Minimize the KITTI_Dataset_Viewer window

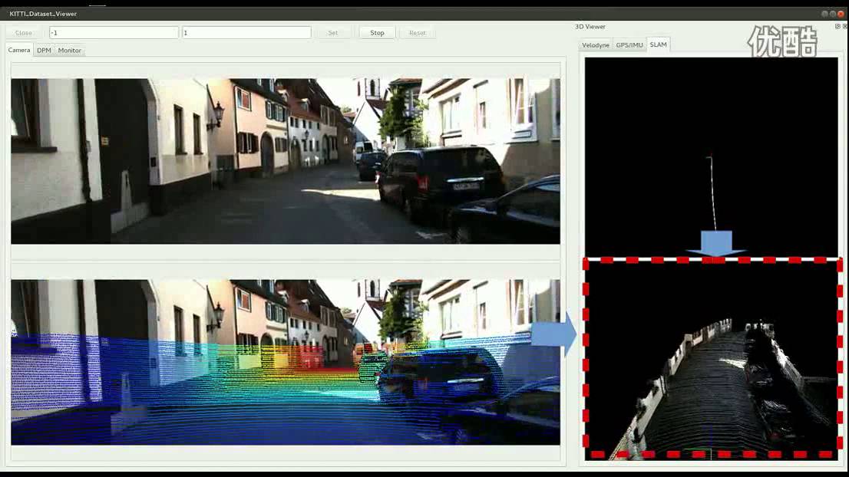pyautogui.click(x=824, y=14)
